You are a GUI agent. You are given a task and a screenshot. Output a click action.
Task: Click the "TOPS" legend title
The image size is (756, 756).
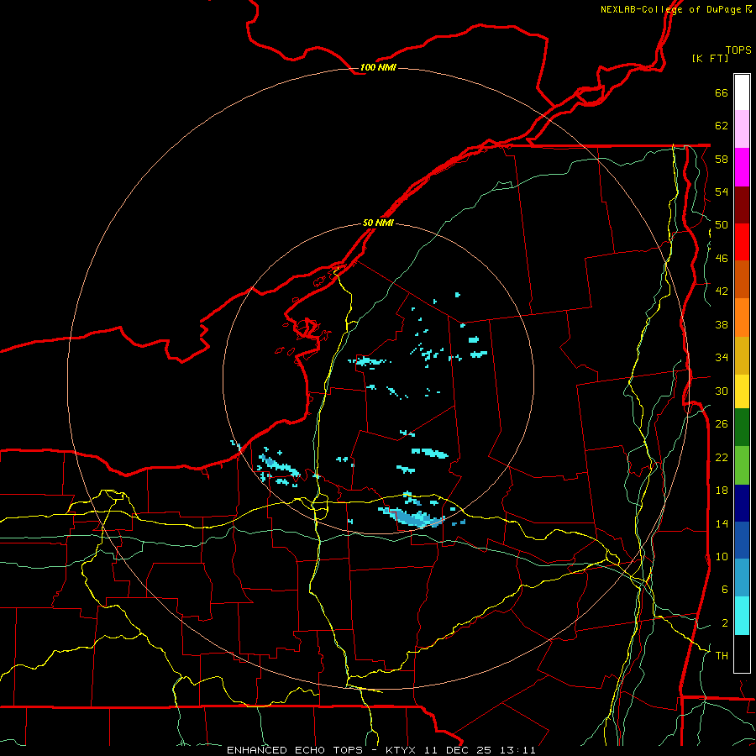click(738, 50)
